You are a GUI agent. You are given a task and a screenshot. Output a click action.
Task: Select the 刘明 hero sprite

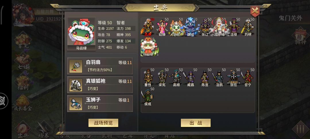pos(247,27)
